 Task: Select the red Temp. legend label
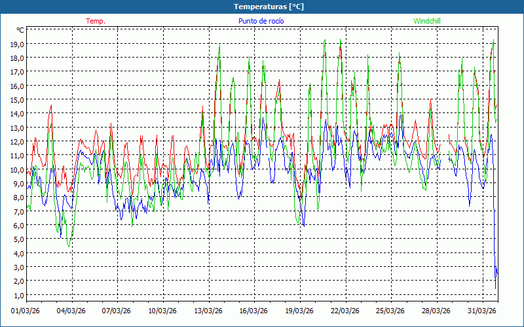point(96,21)
